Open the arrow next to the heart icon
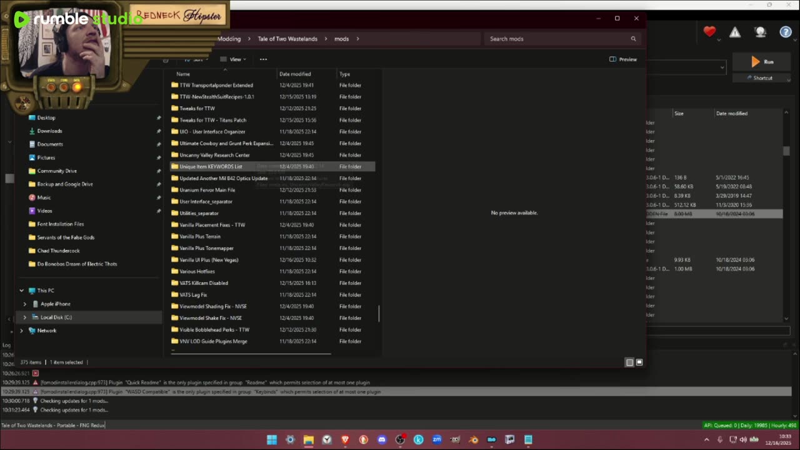800x450 pixels. (x=719, y=40)
